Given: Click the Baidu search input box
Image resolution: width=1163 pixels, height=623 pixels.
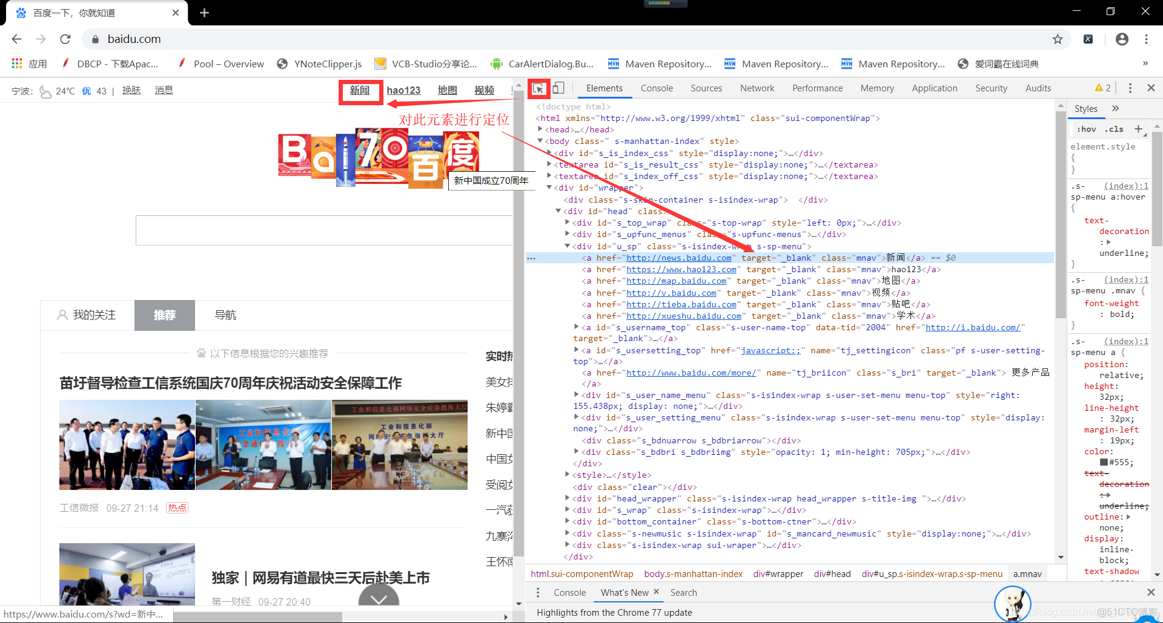Looking at the screenshot, I should 324,230.
